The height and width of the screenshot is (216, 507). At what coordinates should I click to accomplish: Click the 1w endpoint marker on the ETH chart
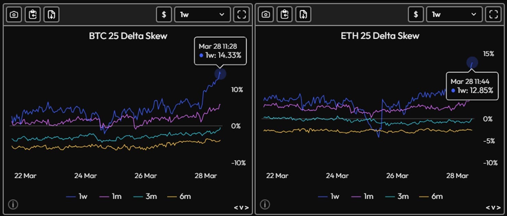[x=472, y=62]
